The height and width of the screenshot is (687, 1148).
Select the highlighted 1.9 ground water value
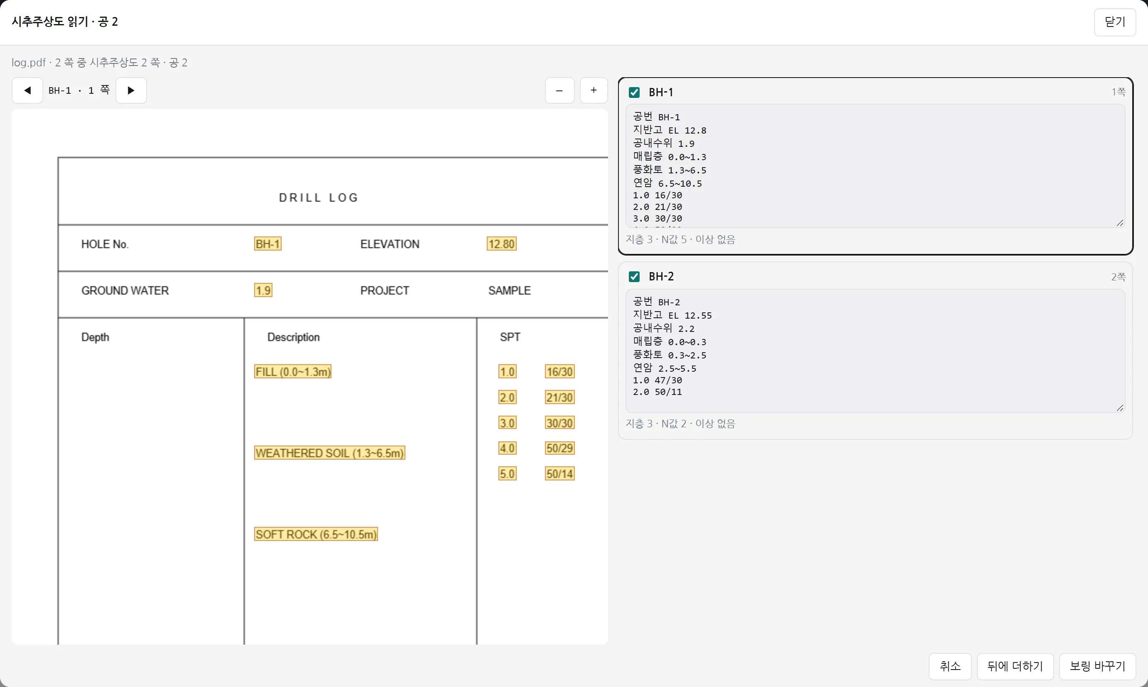pos(263,290)
